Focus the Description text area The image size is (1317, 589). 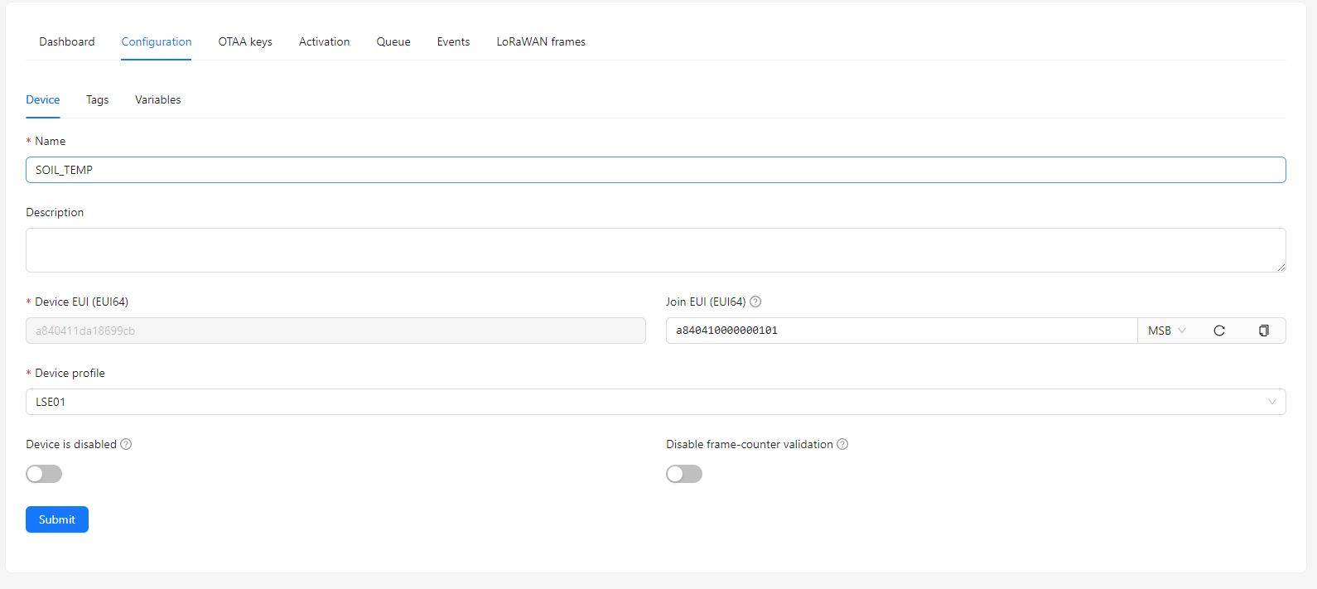pos(655,250)
